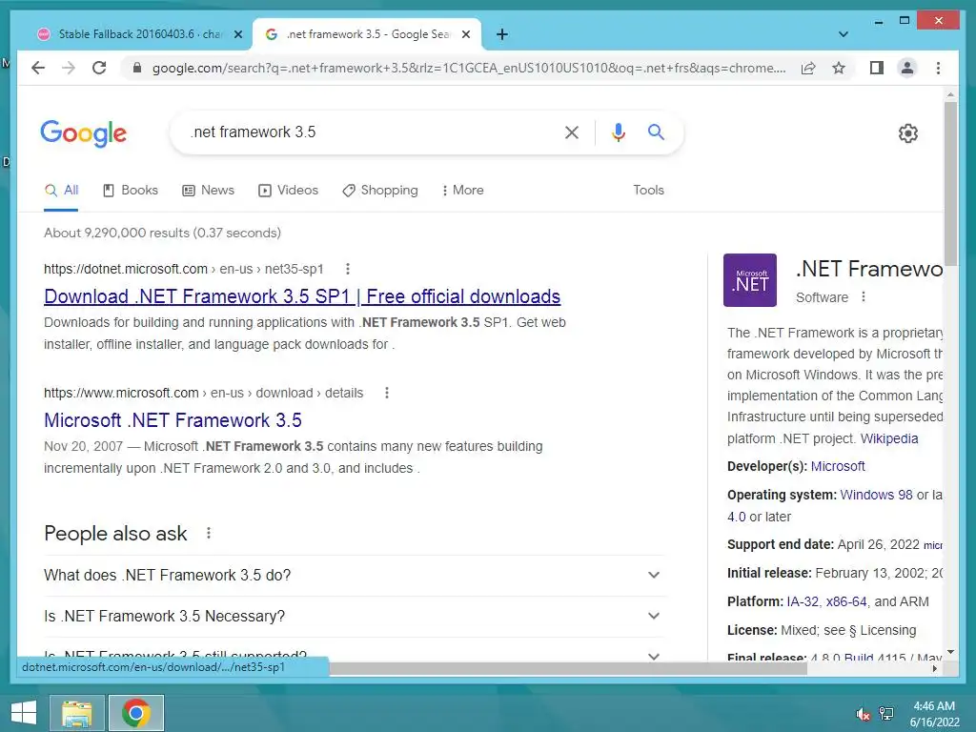Switch to Shopping results
Image resolution: width=976 pixels, height=732 pixels.
[380, 191]
